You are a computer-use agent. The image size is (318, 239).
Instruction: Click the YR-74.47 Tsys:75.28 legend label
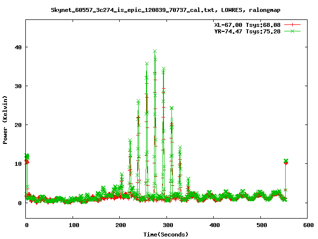247,31
